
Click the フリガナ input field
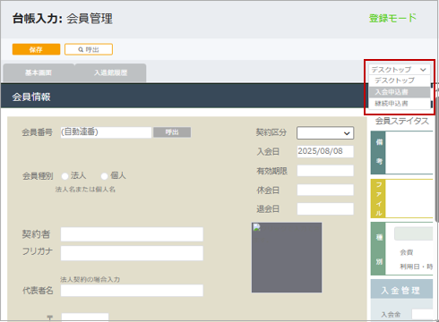pyautogui.click(x=132, y=253)
